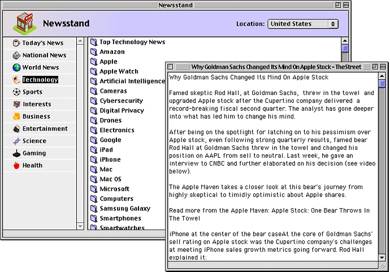This screenshot has width=390, height=272.
Task: Click the World News globe icon
Action: point(16,67)
